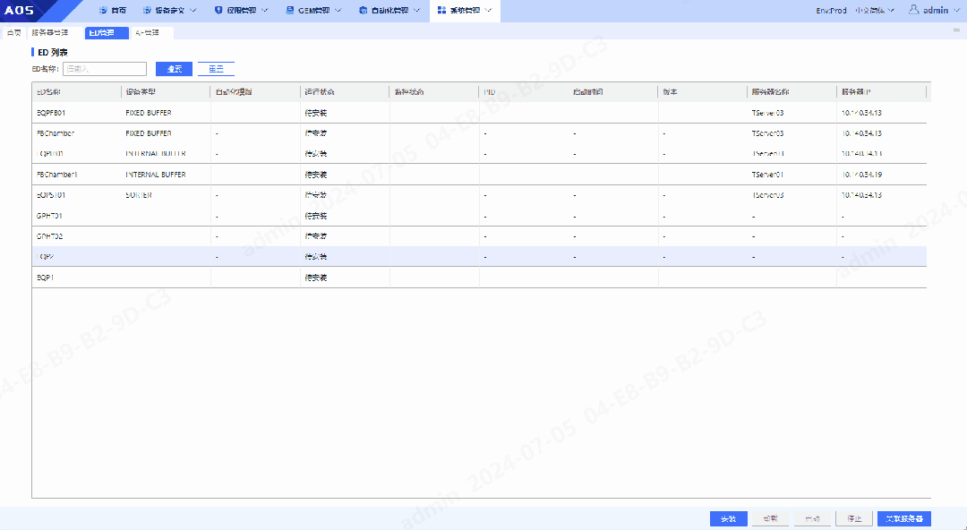Switch to the ED management tab

[101, 32]
